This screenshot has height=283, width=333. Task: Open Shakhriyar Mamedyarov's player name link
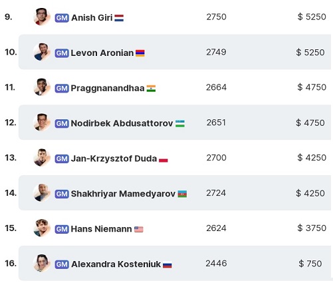pyautogui.click(x=123, y=194)
